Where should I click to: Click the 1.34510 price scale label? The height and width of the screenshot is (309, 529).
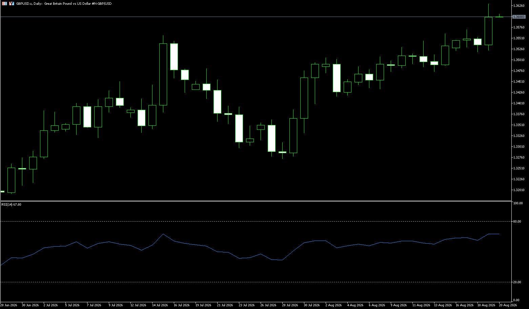tap(519, 82)
